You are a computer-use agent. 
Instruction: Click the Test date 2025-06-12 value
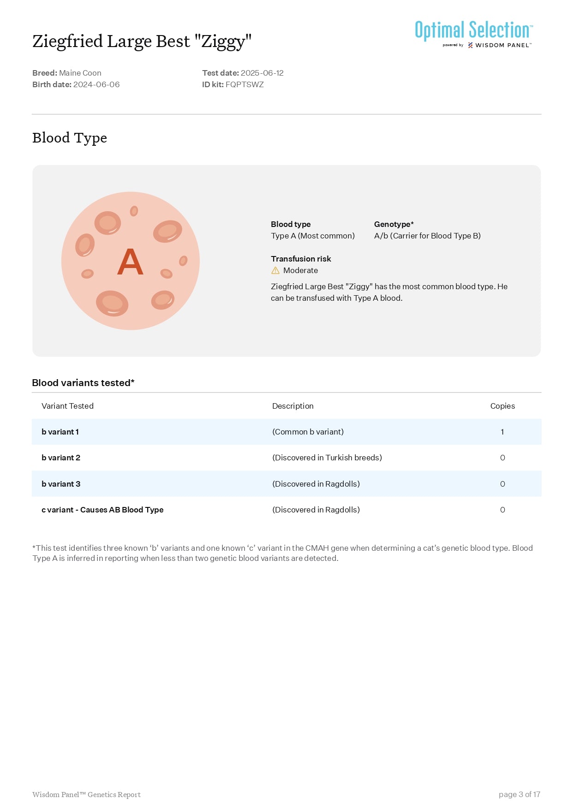pyautogui.click(x=262, y=73)
